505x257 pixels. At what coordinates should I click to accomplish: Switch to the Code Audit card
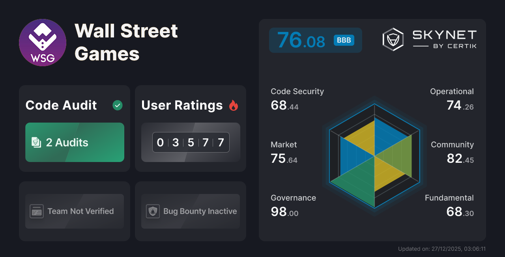pos(75,128)
